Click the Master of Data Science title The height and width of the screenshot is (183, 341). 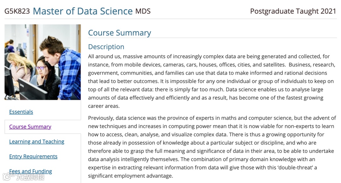click(x=83, y=11)
